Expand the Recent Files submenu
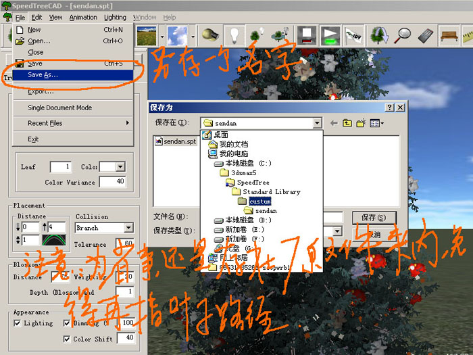The image size is (473, 355). 73,123
